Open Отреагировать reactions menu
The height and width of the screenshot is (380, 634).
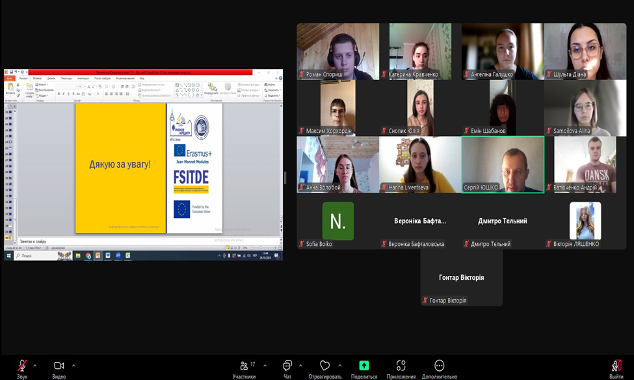pyautogui.click(x=324, y=369)
